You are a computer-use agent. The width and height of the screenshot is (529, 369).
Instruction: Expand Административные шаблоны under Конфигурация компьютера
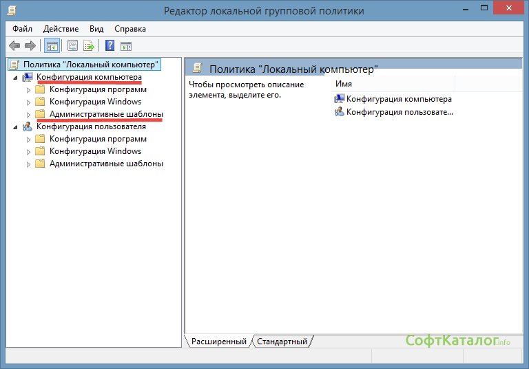(x=28, y=115)
